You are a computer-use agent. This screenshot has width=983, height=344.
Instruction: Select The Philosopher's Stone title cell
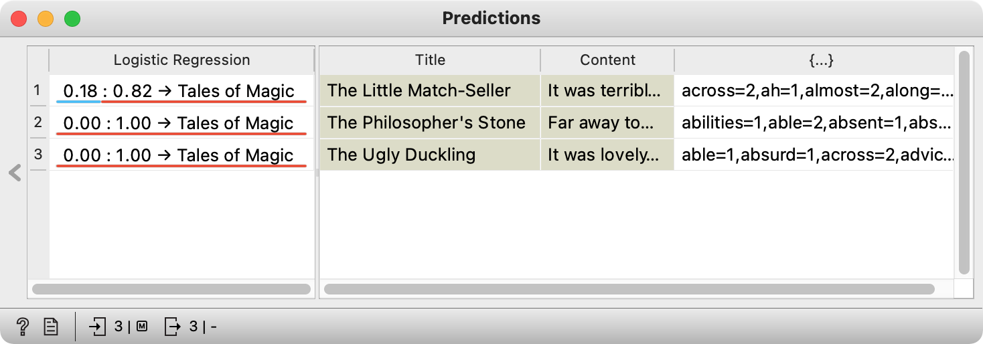(x=430, y=122)
